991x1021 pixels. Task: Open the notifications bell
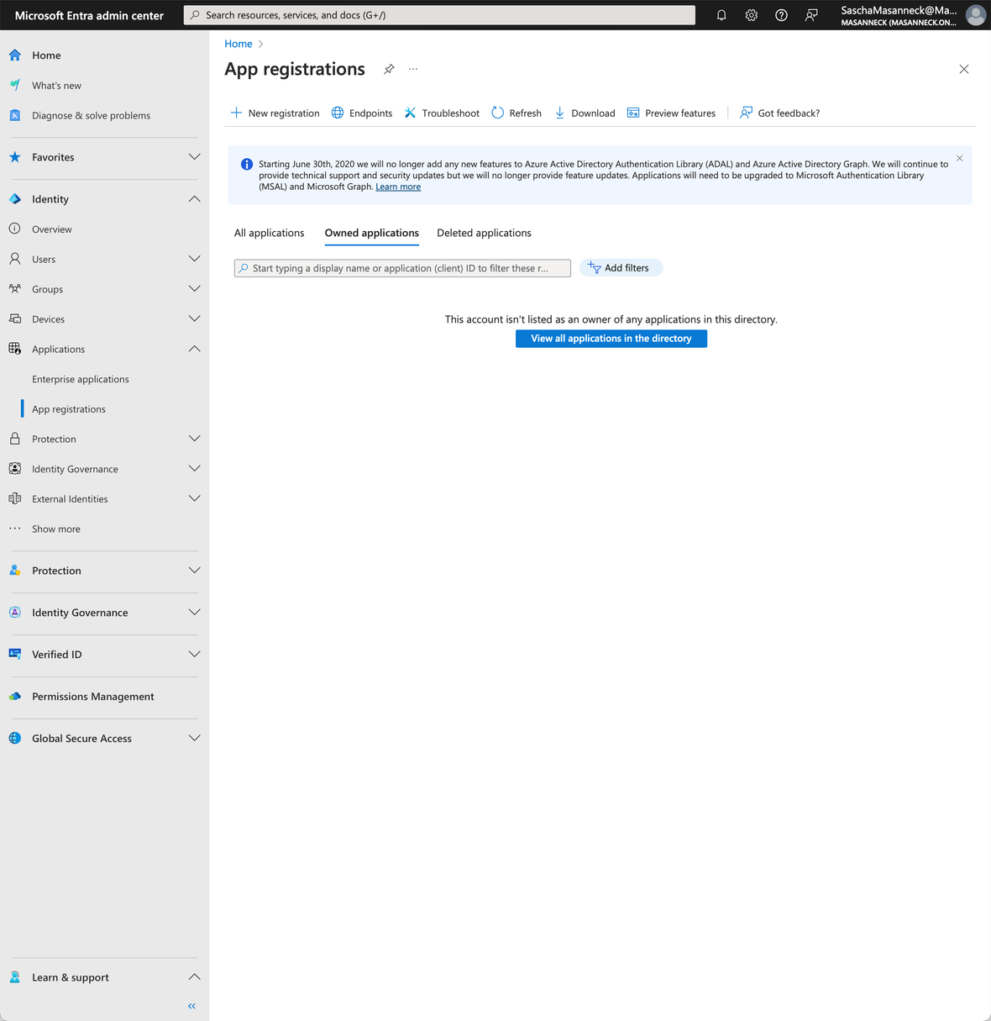[721, 14]
